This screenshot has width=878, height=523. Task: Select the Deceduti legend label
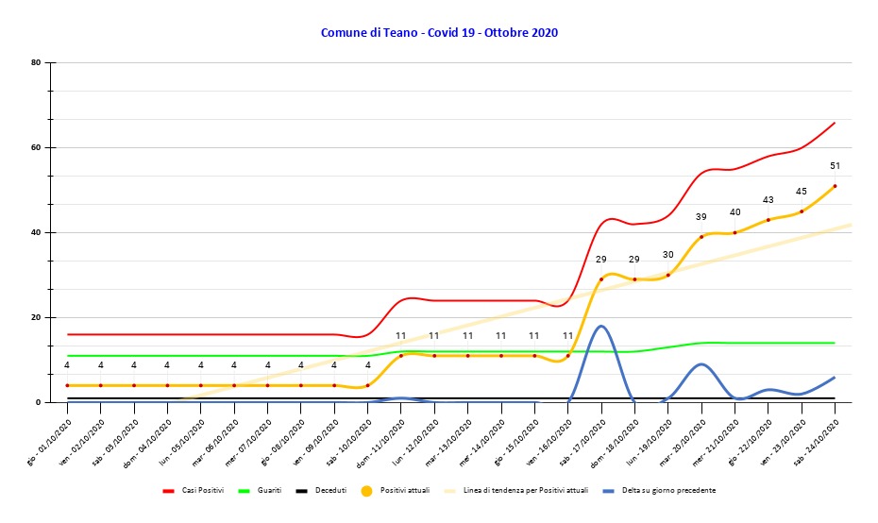(x=331, y=491)
